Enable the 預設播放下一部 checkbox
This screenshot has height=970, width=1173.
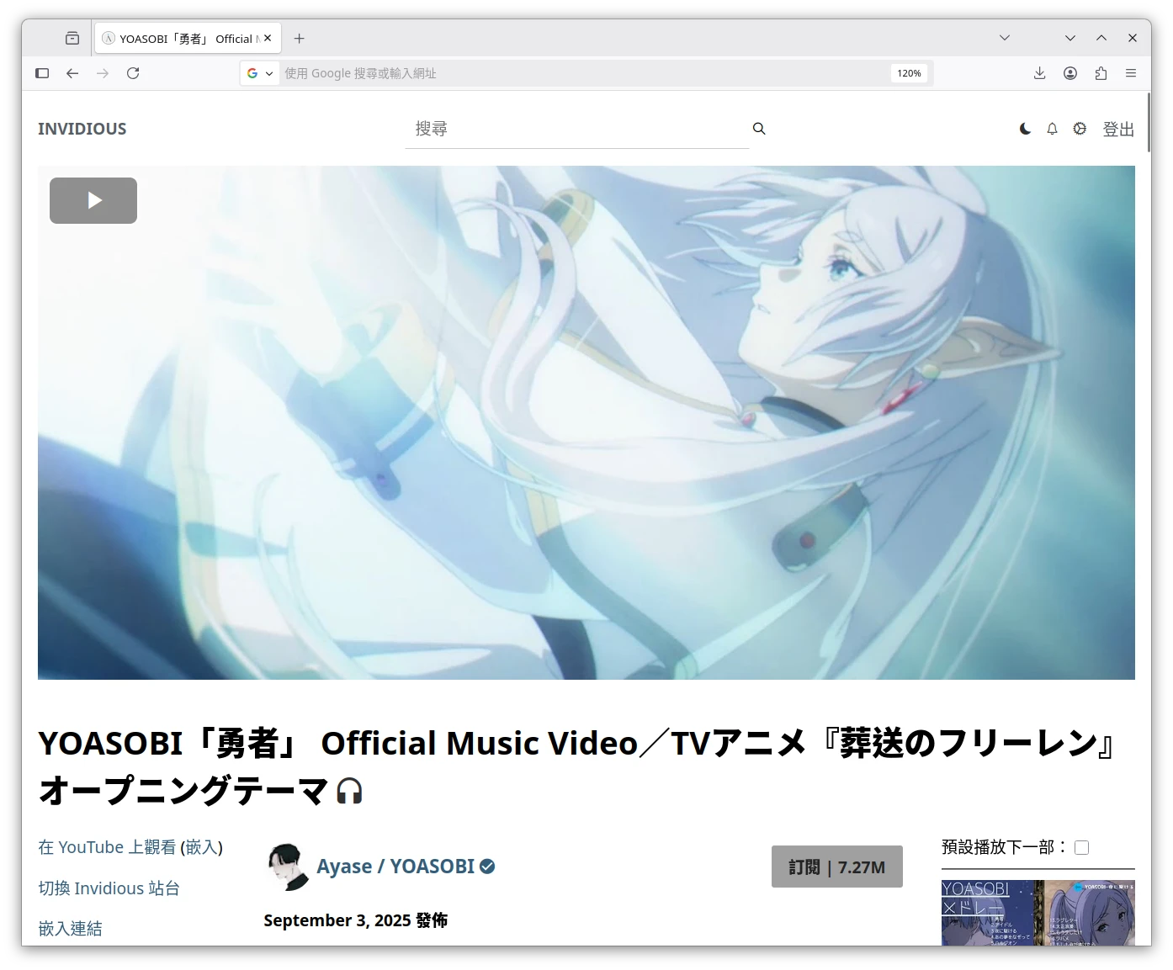tap(1082, 848)
